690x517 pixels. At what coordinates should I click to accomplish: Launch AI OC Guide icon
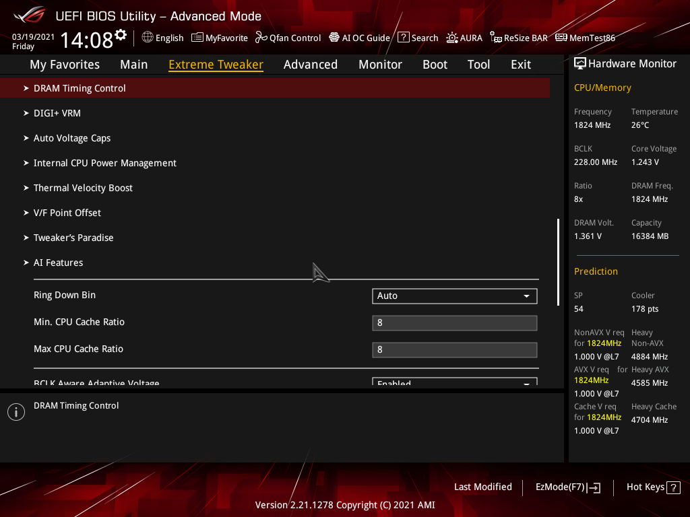click(x=334, y=38)
